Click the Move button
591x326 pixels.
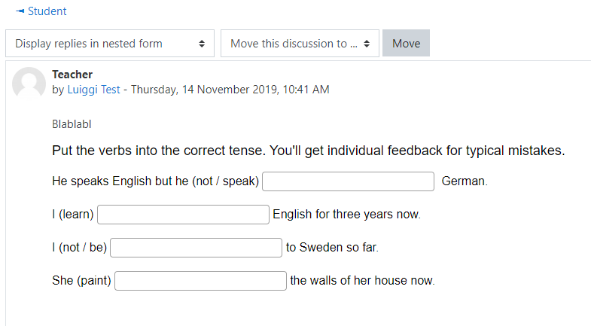point(406,44)
